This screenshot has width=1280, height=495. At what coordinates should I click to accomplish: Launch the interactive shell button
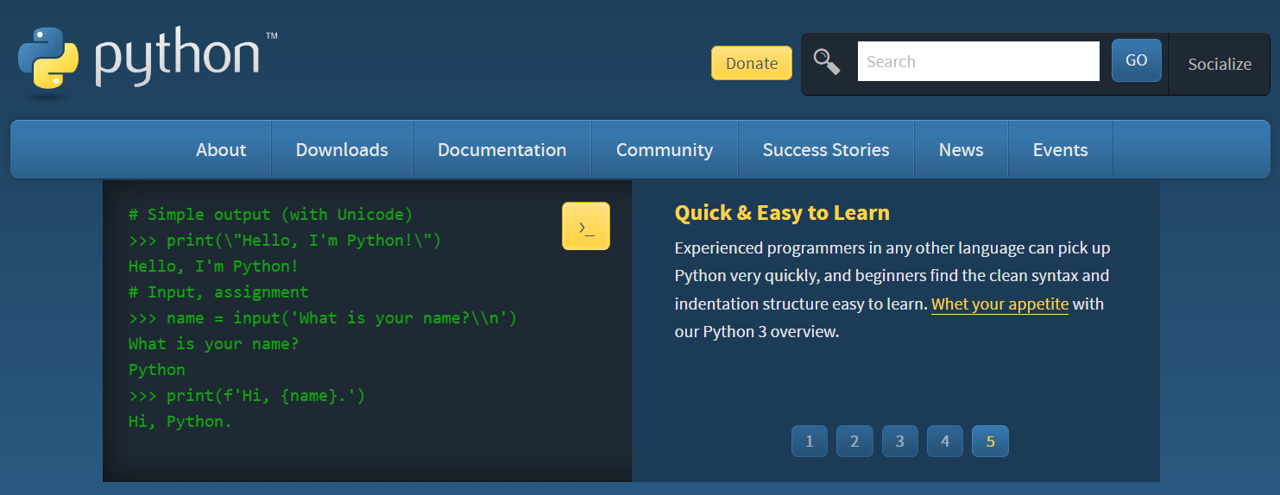coord(586,226)
